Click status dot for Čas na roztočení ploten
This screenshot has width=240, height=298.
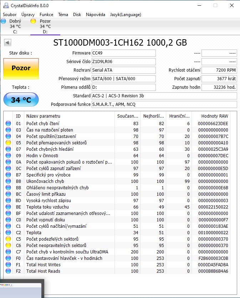click(8, 130)
